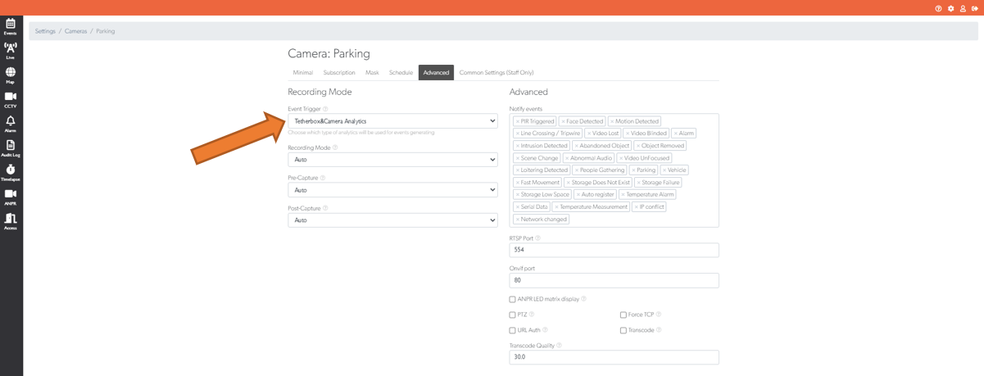
Task: Click help icon next to Post-Capture
Action: pyautogui.click(x=325, y=208)
